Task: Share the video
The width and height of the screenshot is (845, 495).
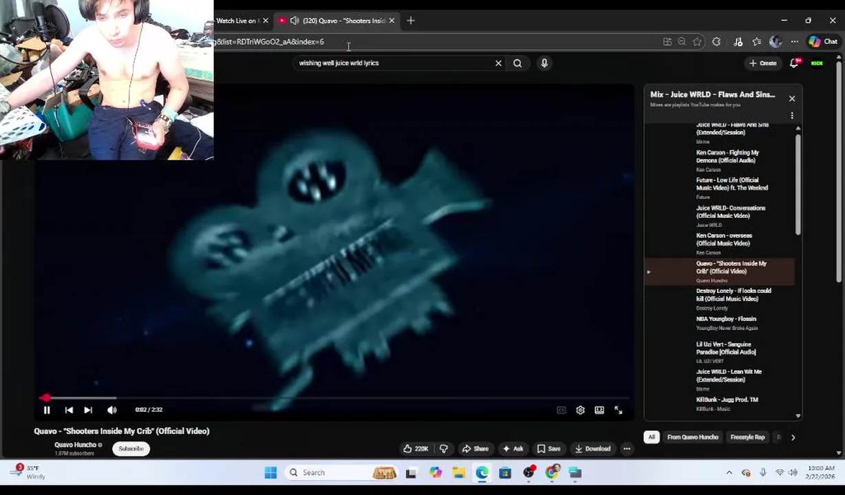Action: (475, 448)
